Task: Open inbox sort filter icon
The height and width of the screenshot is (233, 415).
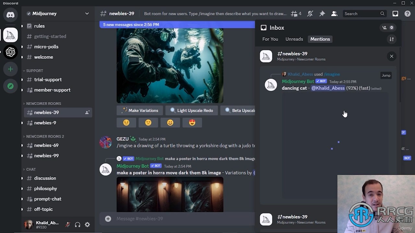Action: 392,39
